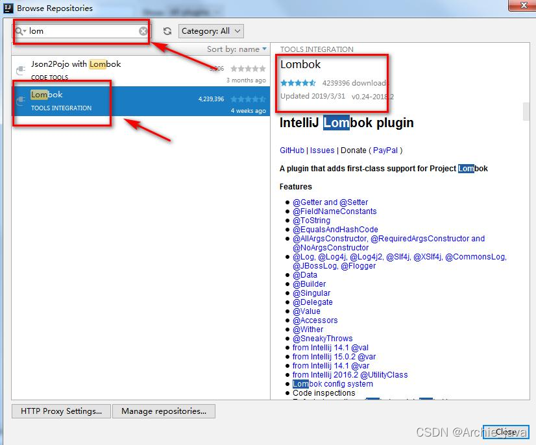Open the @Accessors link
Screen dimensions: 536x445
tap(315, 320)
